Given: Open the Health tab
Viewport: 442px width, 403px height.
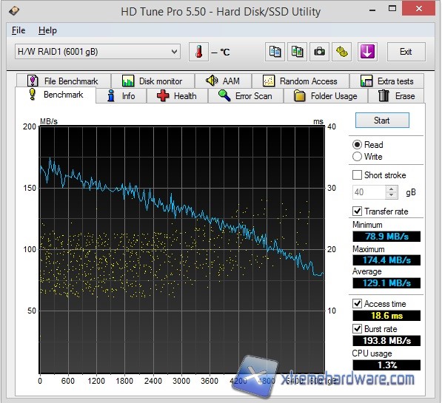Looking at the screenshot, I should [x=177, y=96].
